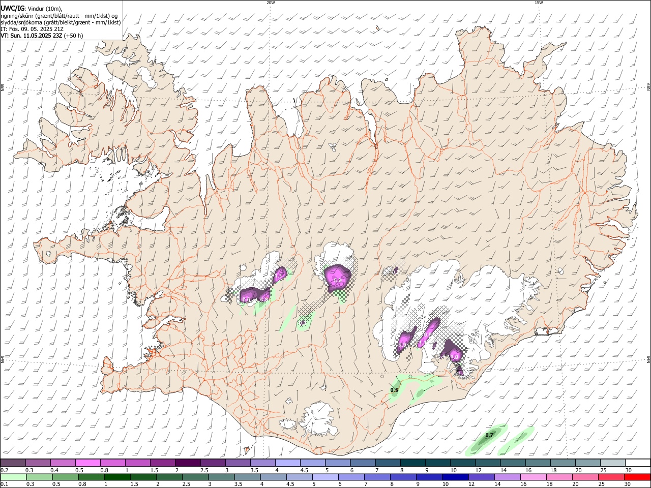651x488 pixels.
Task: Click the 'slydda/snjókoma' legend description line
Action: [61, 22]
